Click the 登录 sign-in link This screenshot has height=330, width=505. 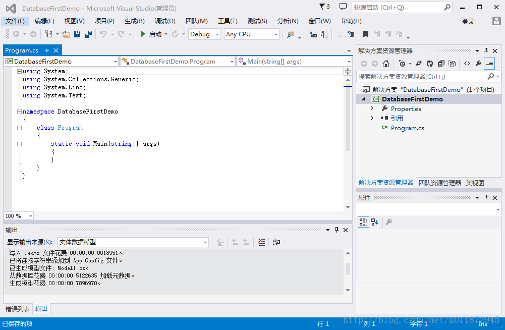tap(468, 21)
